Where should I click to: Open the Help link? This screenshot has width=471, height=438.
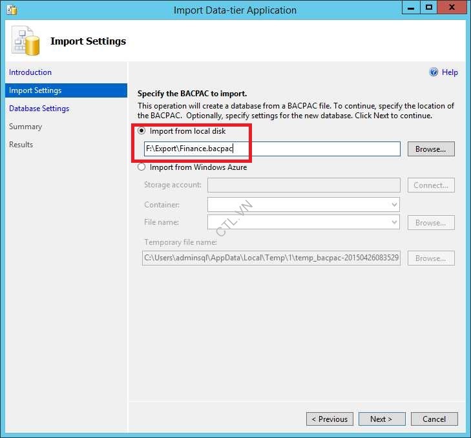450,72
